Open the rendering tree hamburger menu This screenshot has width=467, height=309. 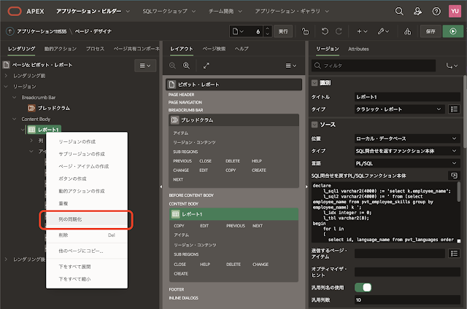[145, 66]
